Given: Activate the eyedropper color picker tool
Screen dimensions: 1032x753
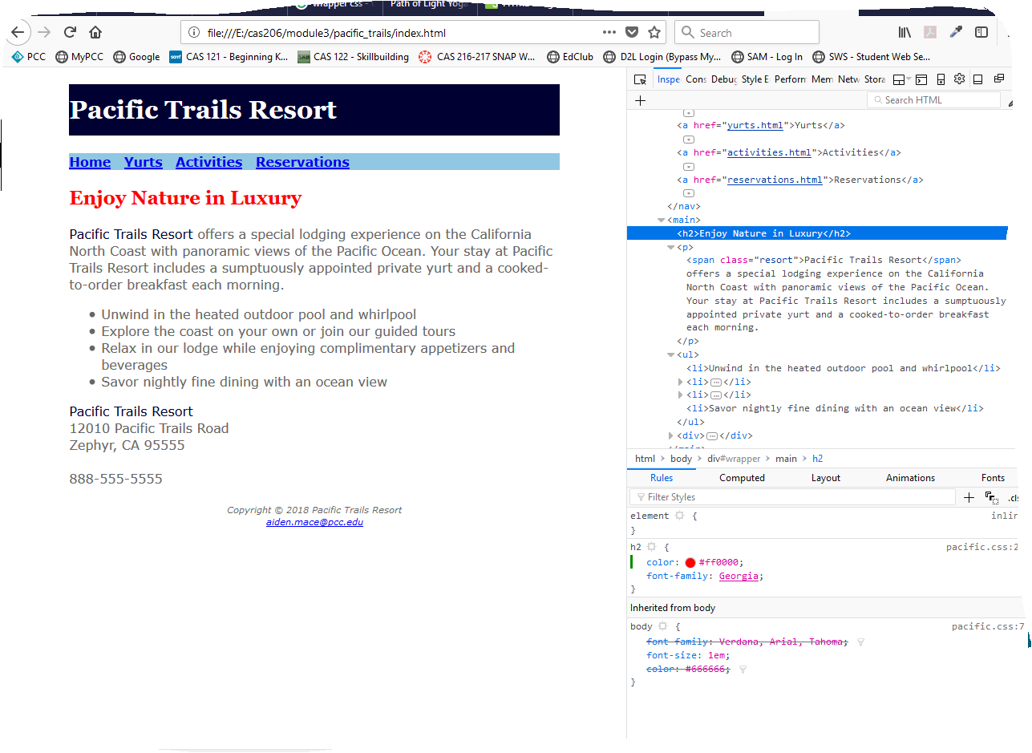Looking at the screenshot, I should pos(956,33).
